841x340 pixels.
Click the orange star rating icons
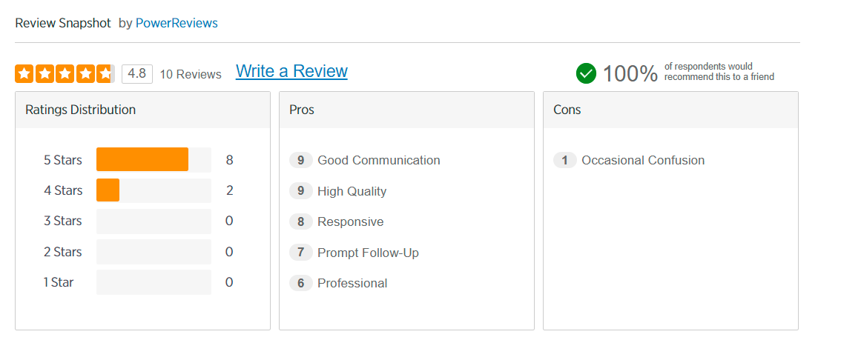[x=65, y=73]
